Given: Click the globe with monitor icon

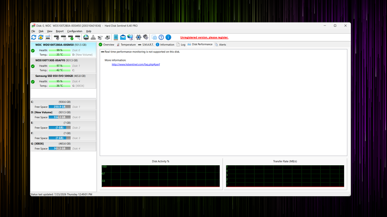Looking at the screenshot, I should 130,37.
